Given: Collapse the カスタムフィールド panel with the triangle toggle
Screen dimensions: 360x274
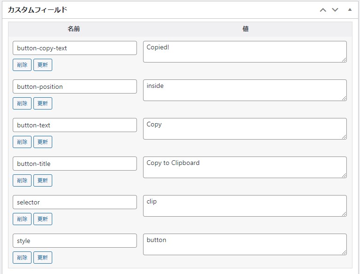Looking at the screenshot, I should tap(350, 9).
